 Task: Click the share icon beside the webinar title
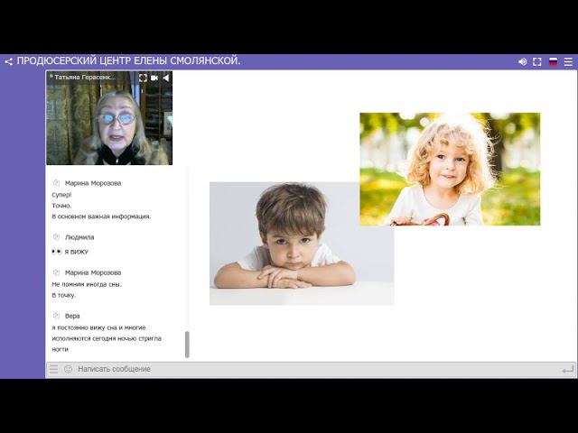click(x=8, y=62)
